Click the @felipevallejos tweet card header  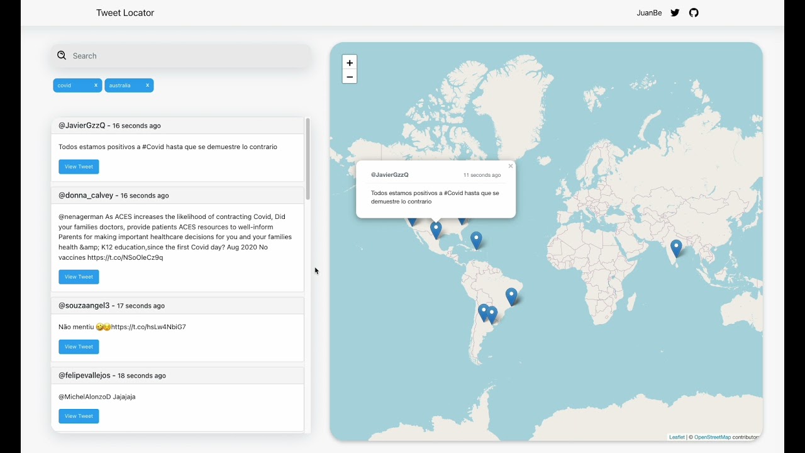pos(177,376)
